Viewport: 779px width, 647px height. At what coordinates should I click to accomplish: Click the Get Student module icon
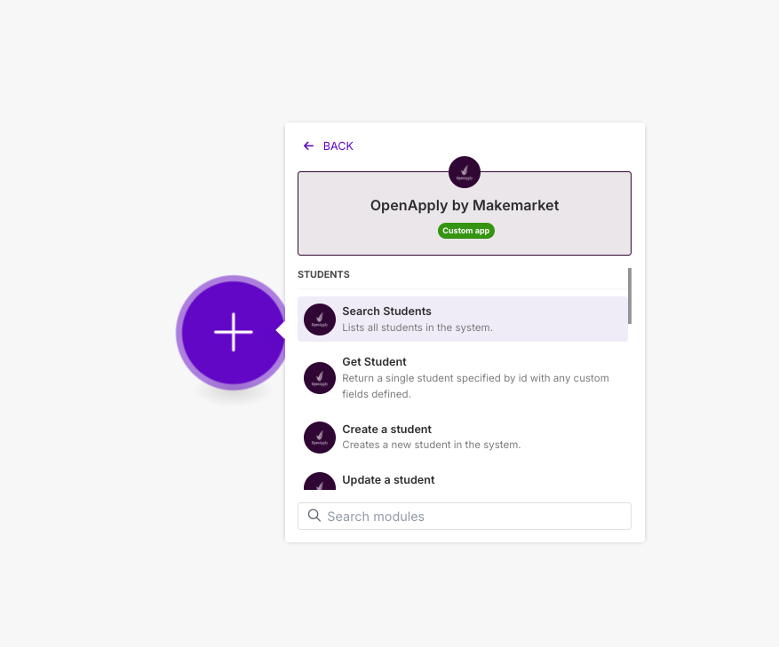click(x=320, y=378)
